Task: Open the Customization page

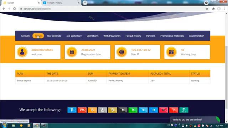Action: click(x=196, y=36)
